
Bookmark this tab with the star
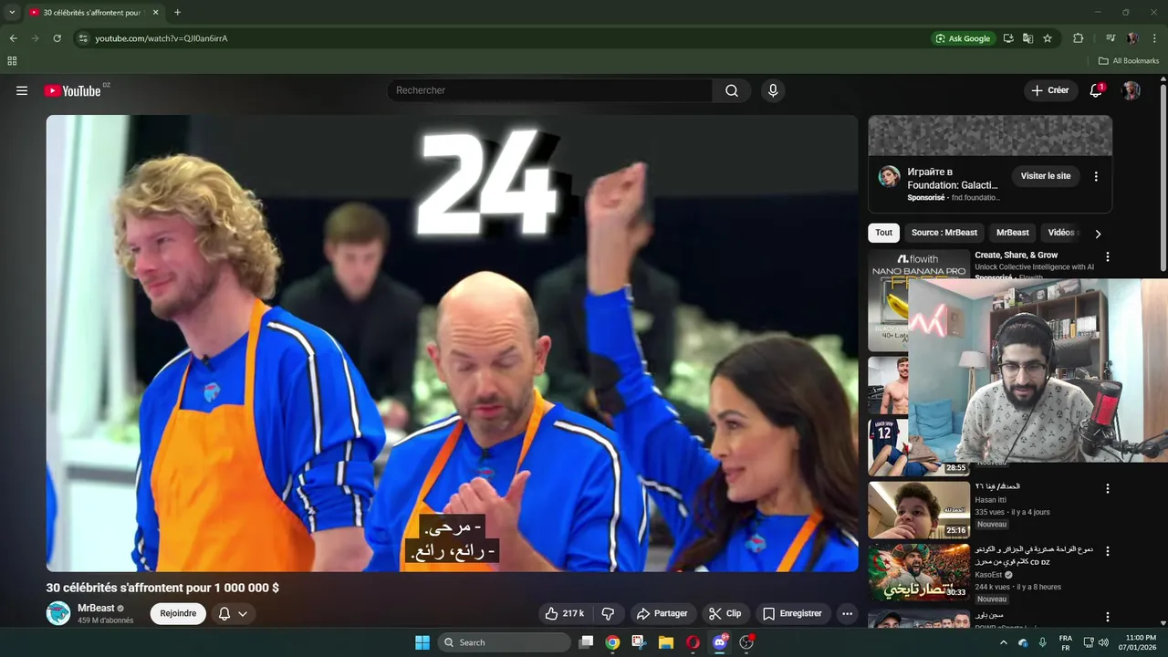1048,38
